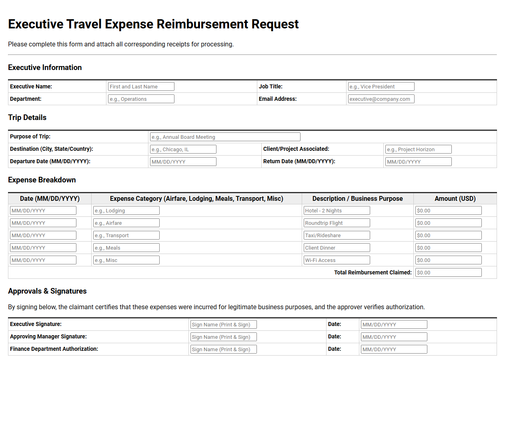Click the 'Roundtrip Flight' description field
505x448 pixels.
click(x=337, y=223)
